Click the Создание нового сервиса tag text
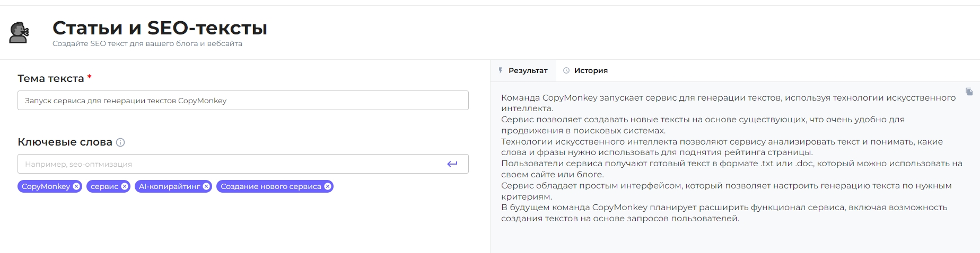 (x=270, y=186)
